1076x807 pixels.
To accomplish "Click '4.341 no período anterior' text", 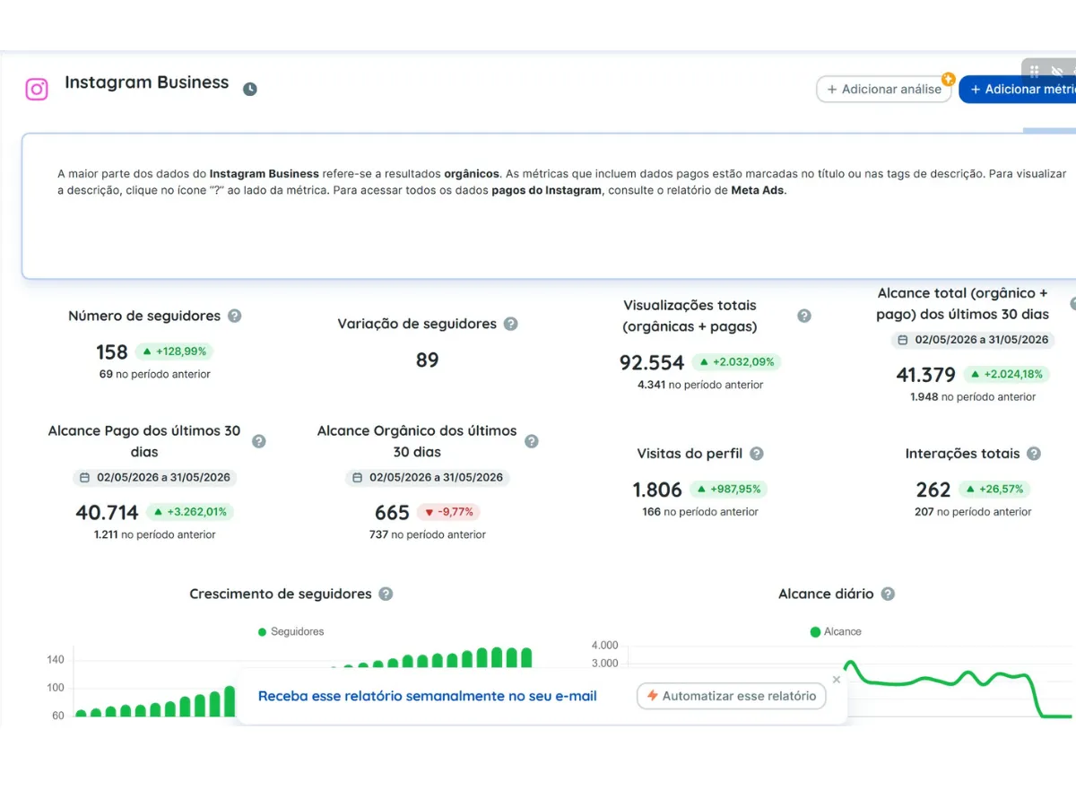I will tap(700, 385).
